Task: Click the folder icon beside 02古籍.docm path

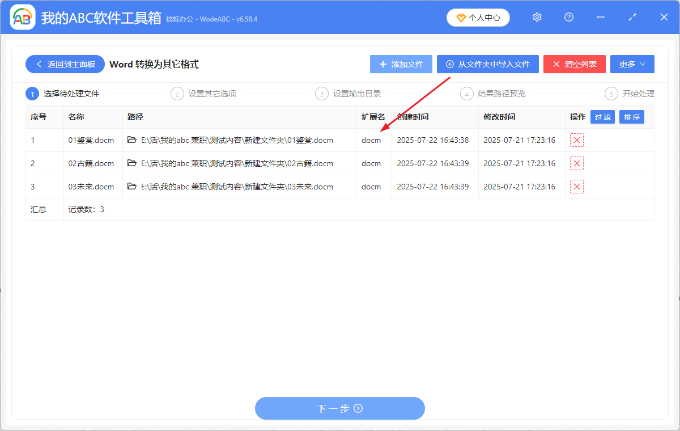Action: 130,163
